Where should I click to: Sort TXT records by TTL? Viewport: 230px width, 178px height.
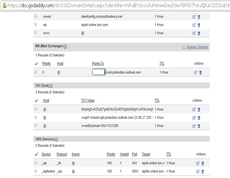pyautogui.click(x=157, y=100)
